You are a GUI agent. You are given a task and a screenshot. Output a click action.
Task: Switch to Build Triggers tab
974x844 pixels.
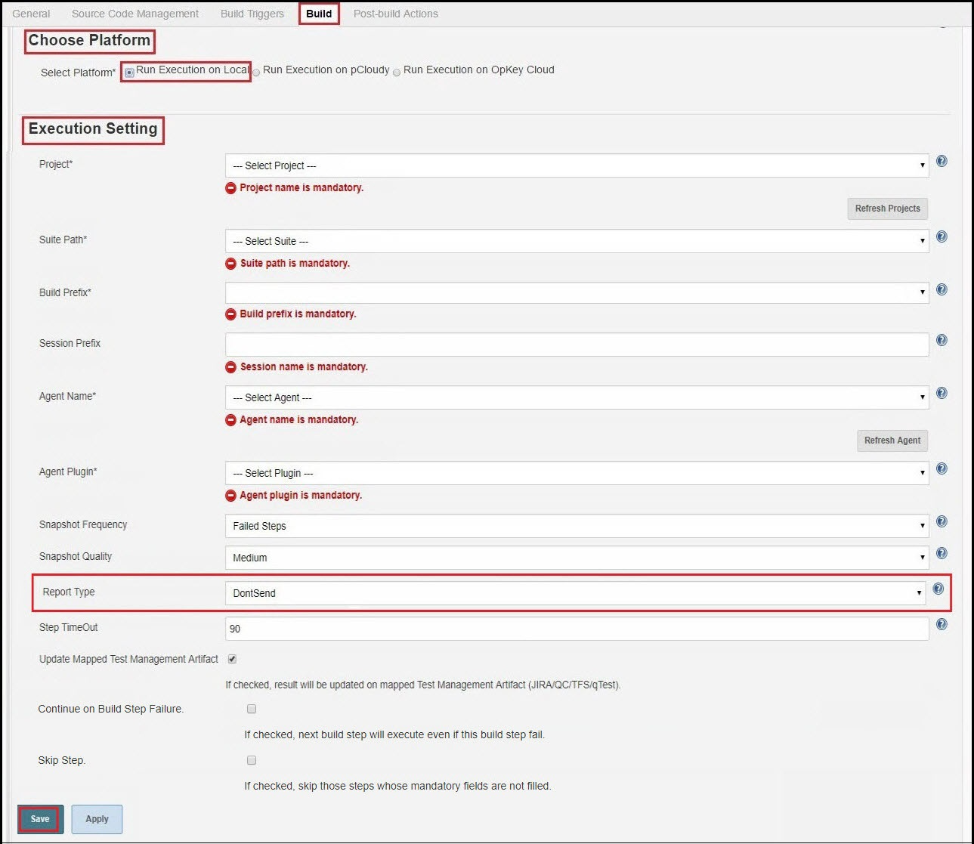(252, 14)
